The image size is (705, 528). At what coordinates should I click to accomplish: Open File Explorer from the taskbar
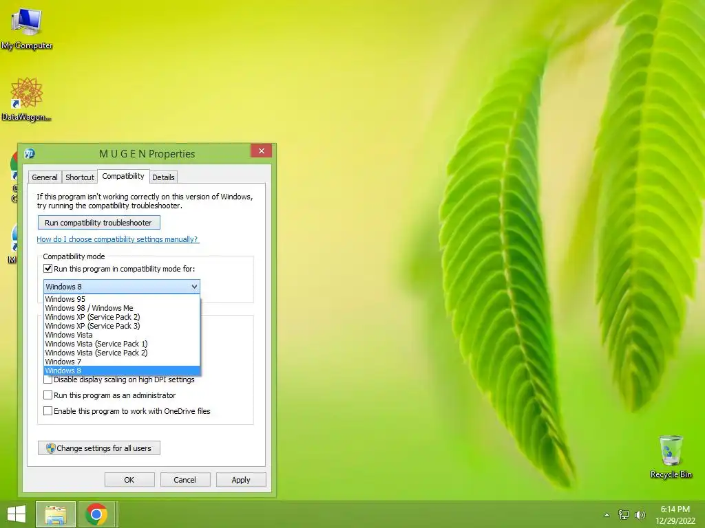pyautogui.click(x=56, y=514)
